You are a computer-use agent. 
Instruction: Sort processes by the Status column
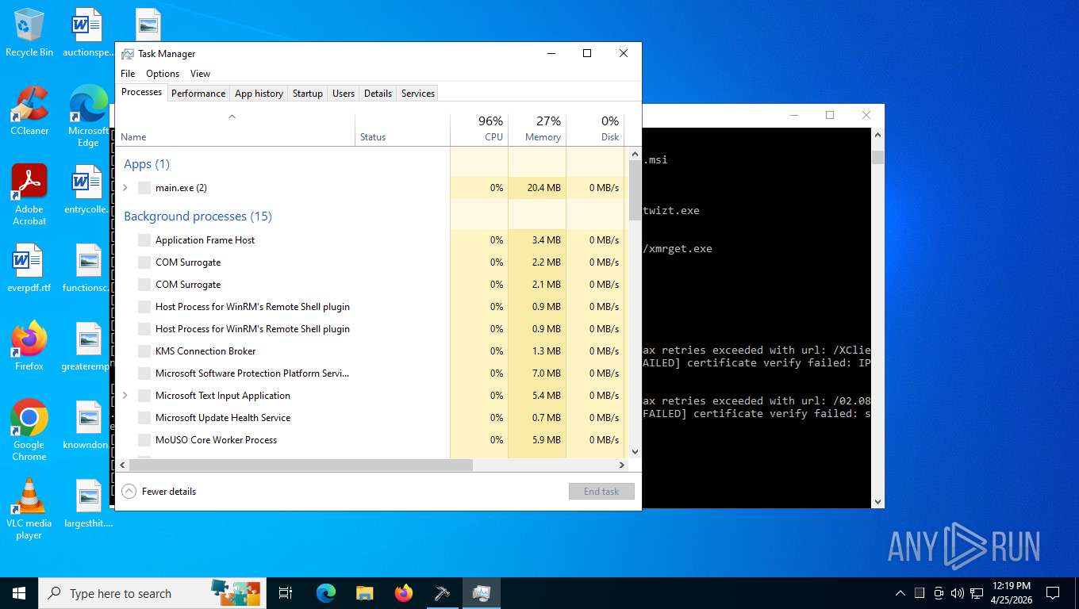[x=402, y=130]
